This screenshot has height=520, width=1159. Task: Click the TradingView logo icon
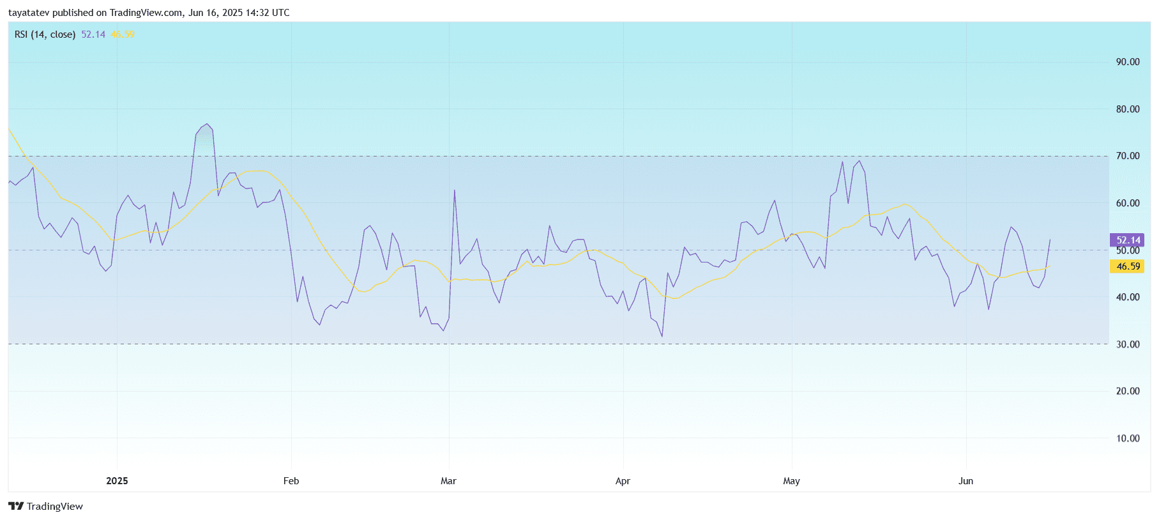pos(16,506)
